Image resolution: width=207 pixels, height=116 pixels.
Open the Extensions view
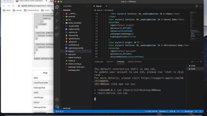pyautogui.click(x=57, y=34)
